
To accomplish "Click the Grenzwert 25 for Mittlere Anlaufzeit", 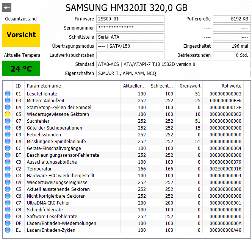I will [198, 101].
